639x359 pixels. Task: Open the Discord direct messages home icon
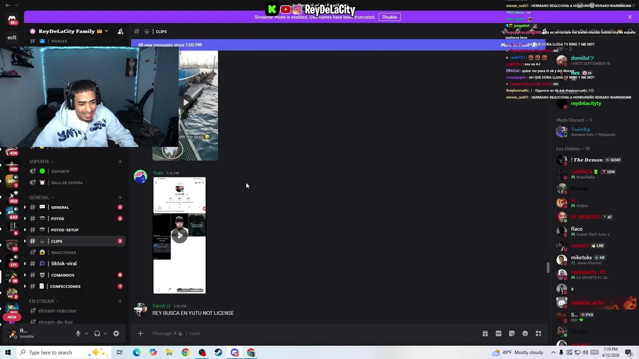(x=12, y=19)
